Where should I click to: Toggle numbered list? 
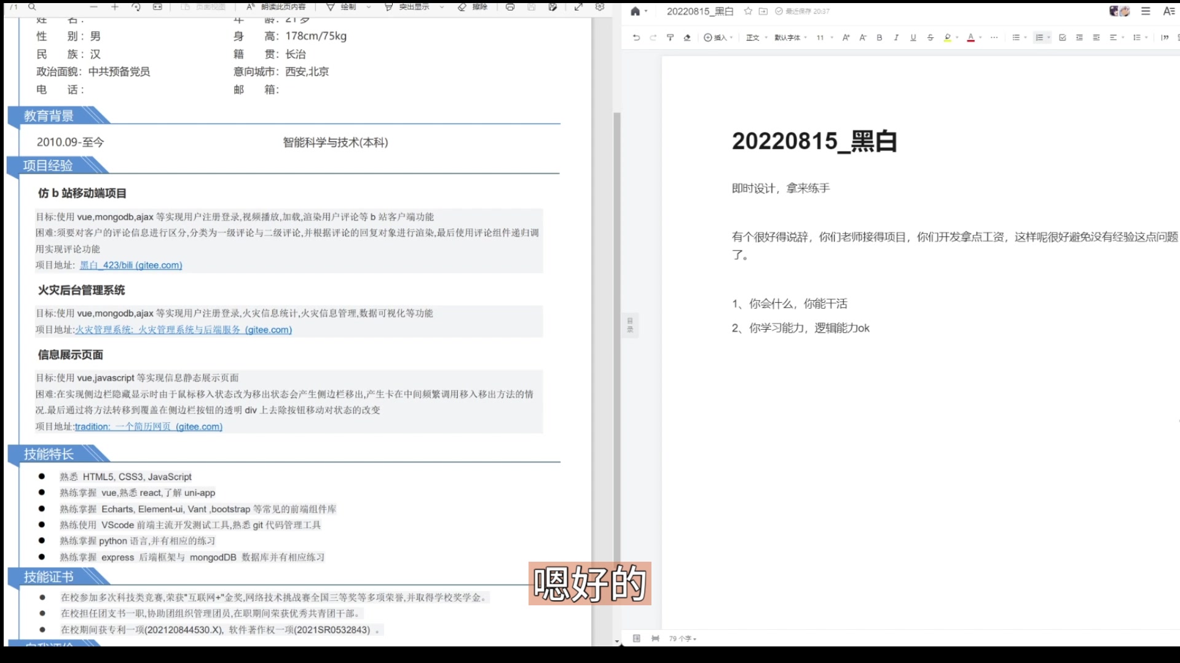coord(1039,37)
